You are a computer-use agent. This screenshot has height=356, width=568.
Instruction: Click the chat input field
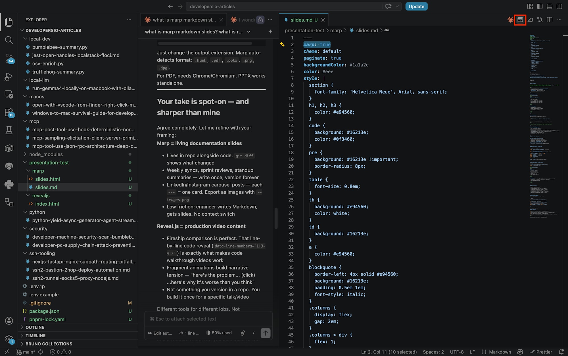[208, 319]
